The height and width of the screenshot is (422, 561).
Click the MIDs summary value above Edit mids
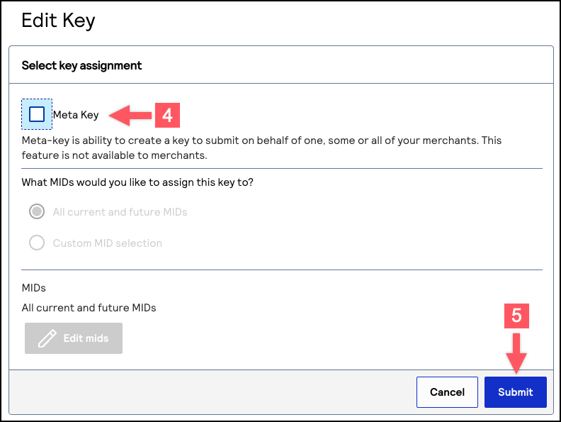pyautogui.click(x=89, y=308)
